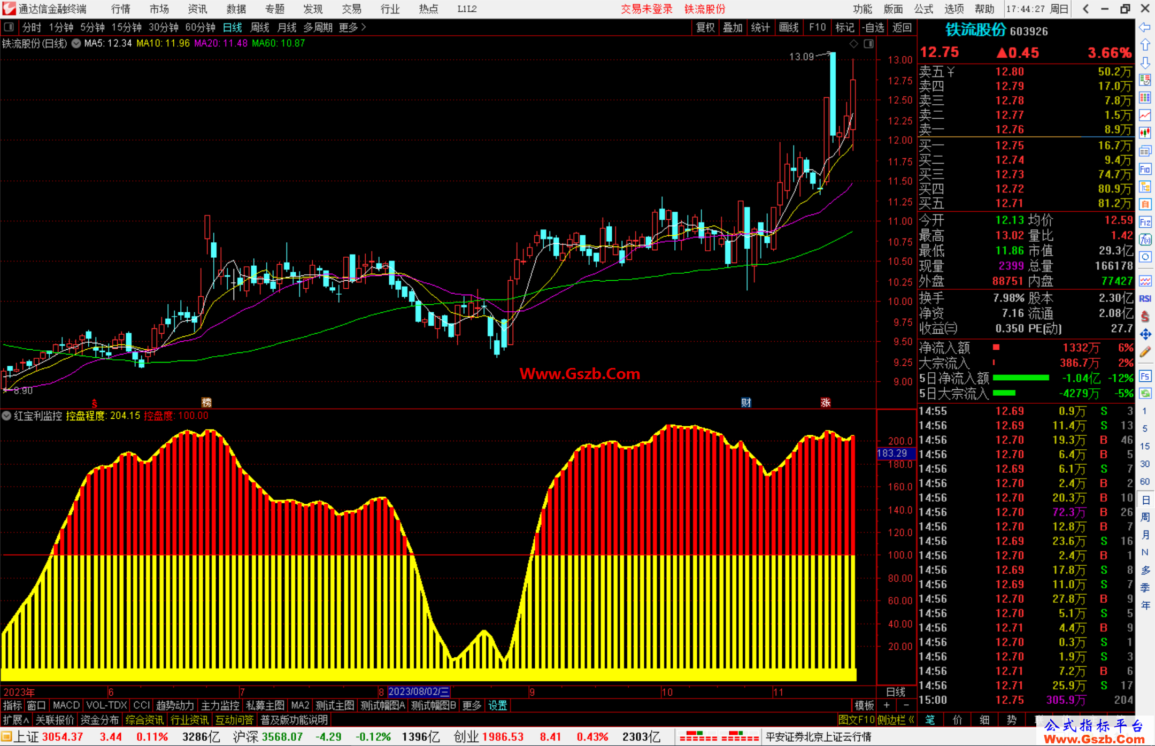Click the 创业 index in status bar
The height and width of the screenshot is (746, 1155).
(x=466, y=737)
